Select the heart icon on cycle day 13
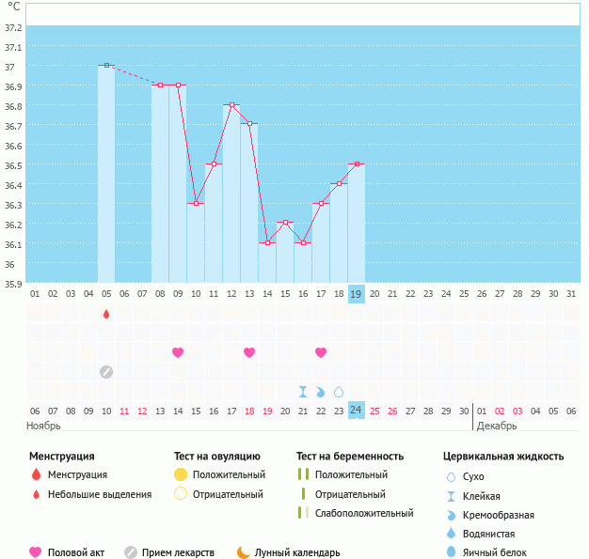This screenshot has height=559, width=589. click(249, 352)
